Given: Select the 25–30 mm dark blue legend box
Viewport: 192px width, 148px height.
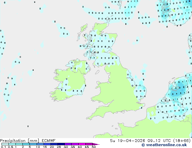Looking at the screenshot, I should 61,144.
